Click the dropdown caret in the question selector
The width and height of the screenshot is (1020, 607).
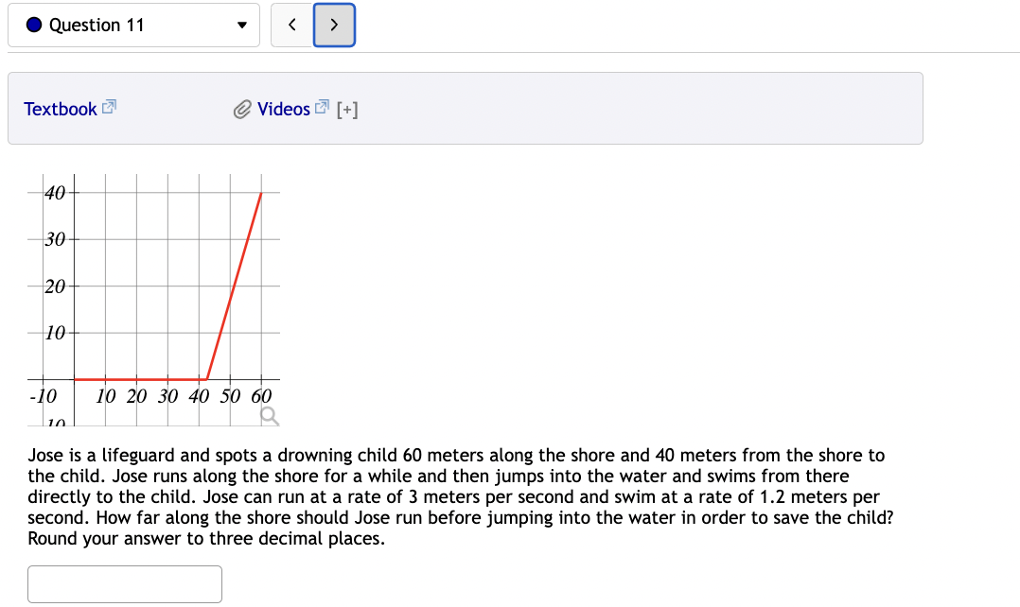pos(240,25)
